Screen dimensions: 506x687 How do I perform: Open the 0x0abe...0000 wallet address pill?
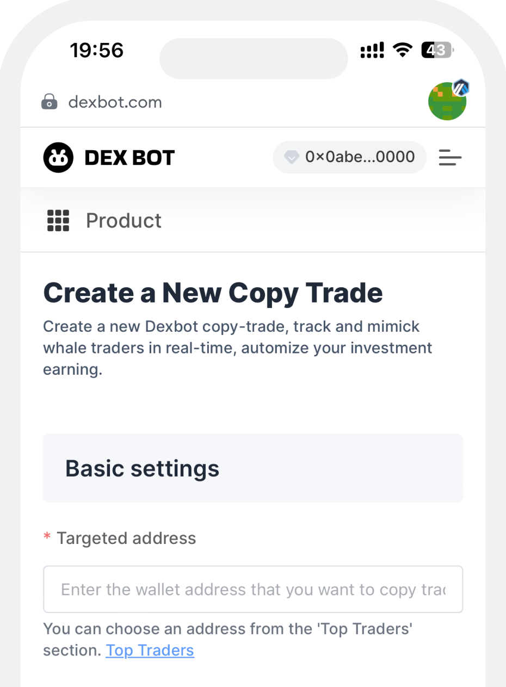(x=350, y=157)
